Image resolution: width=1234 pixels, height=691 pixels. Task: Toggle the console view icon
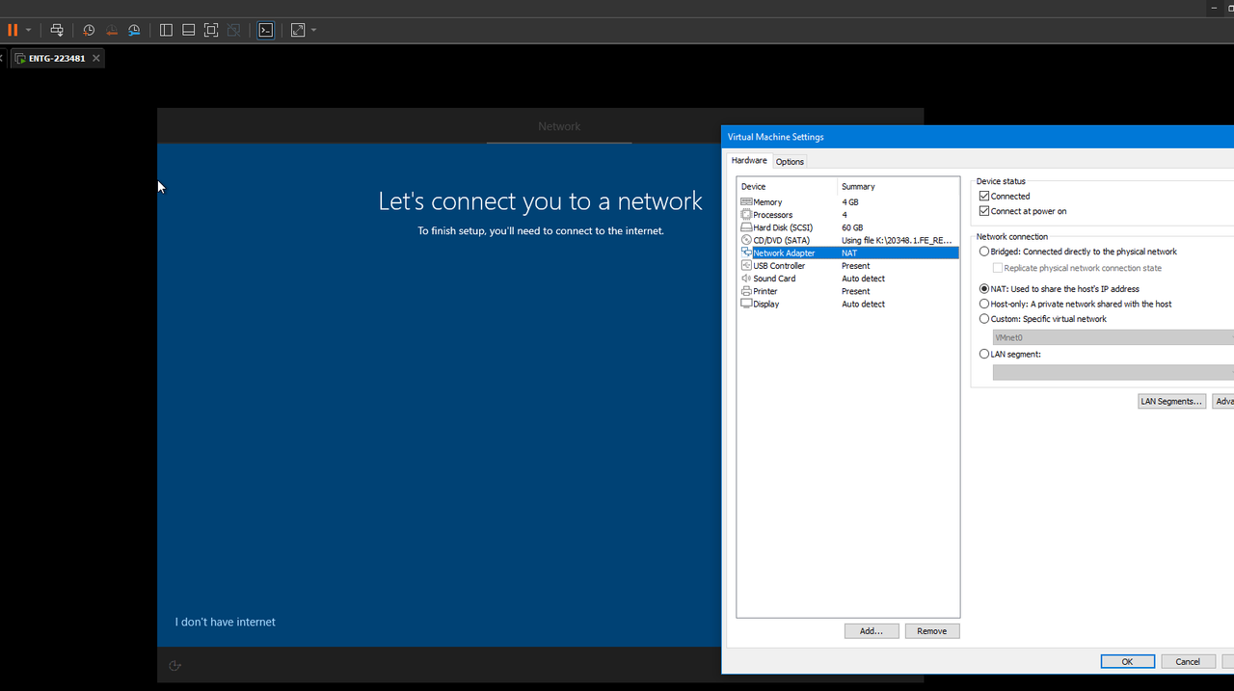(x=265, y=30)
